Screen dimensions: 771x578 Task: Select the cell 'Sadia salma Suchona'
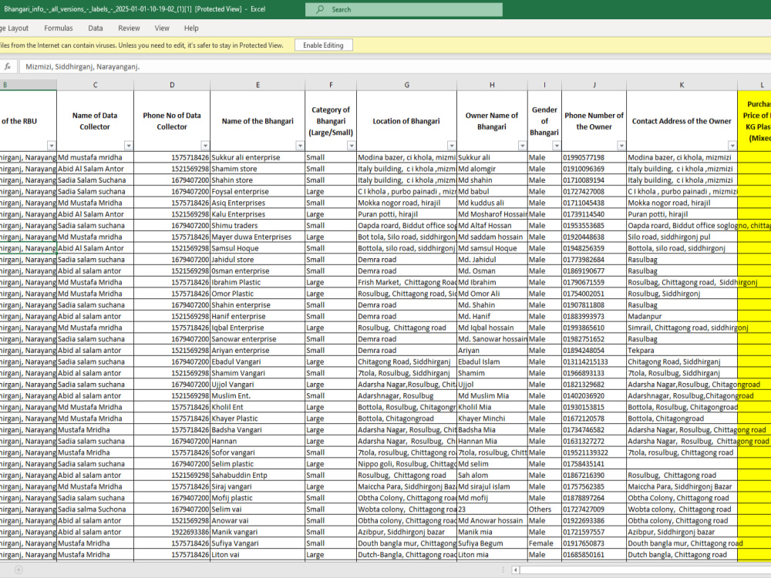coord(95,509)
